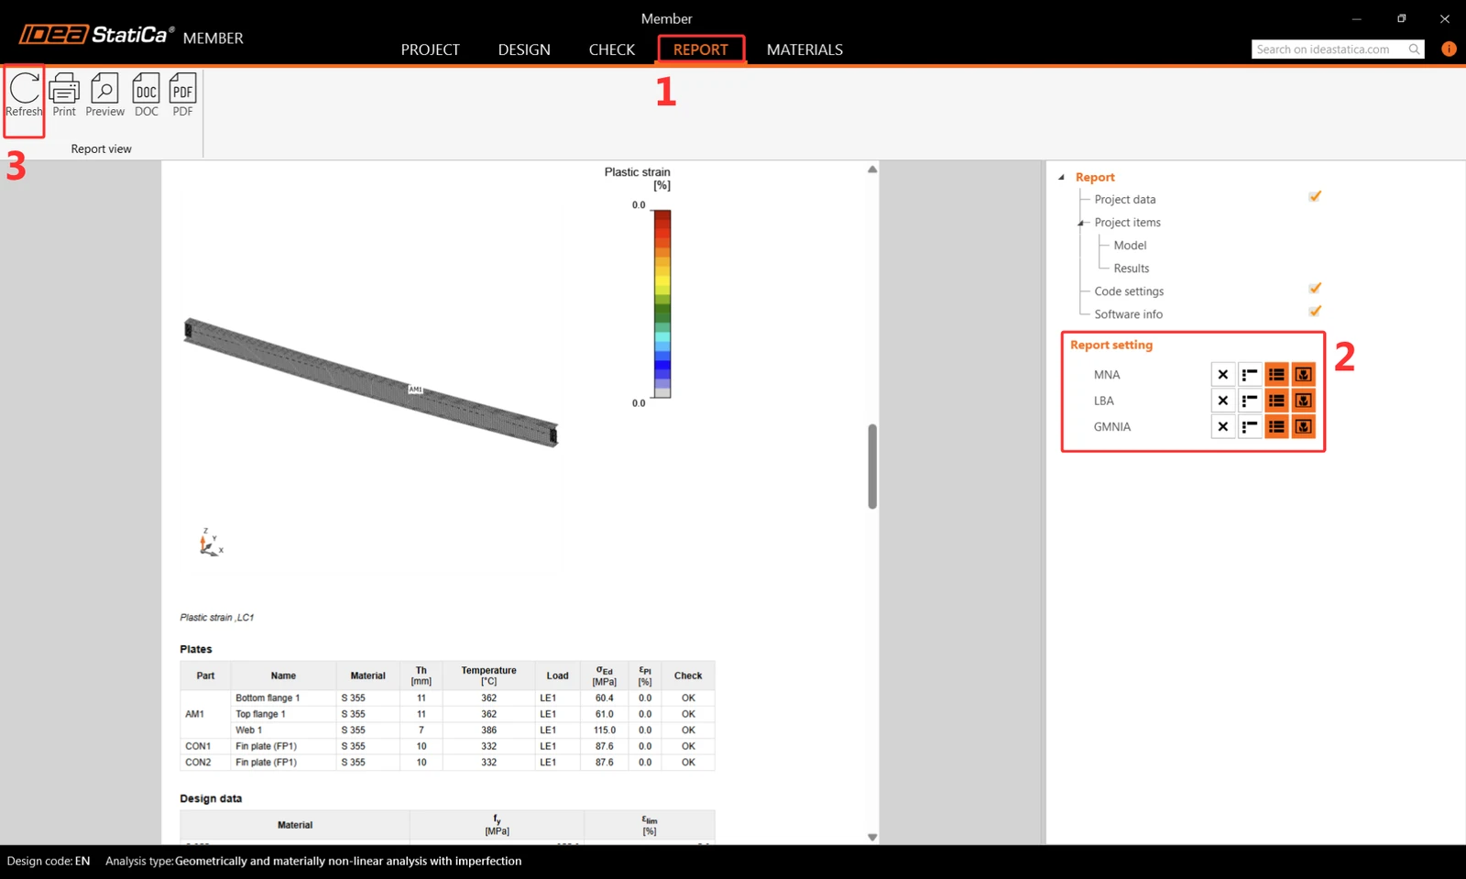Viewport: 1466px width, 879px height.
Task: Select Project items in the report tree
Action: pyautogui.click(x=1127, y=223)
